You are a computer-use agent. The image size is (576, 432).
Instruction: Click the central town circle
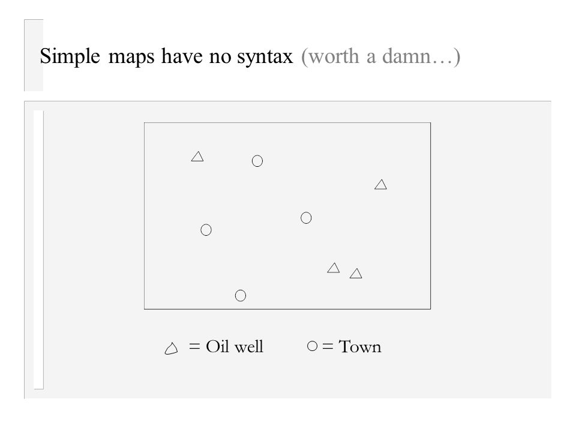pos(306,218)
